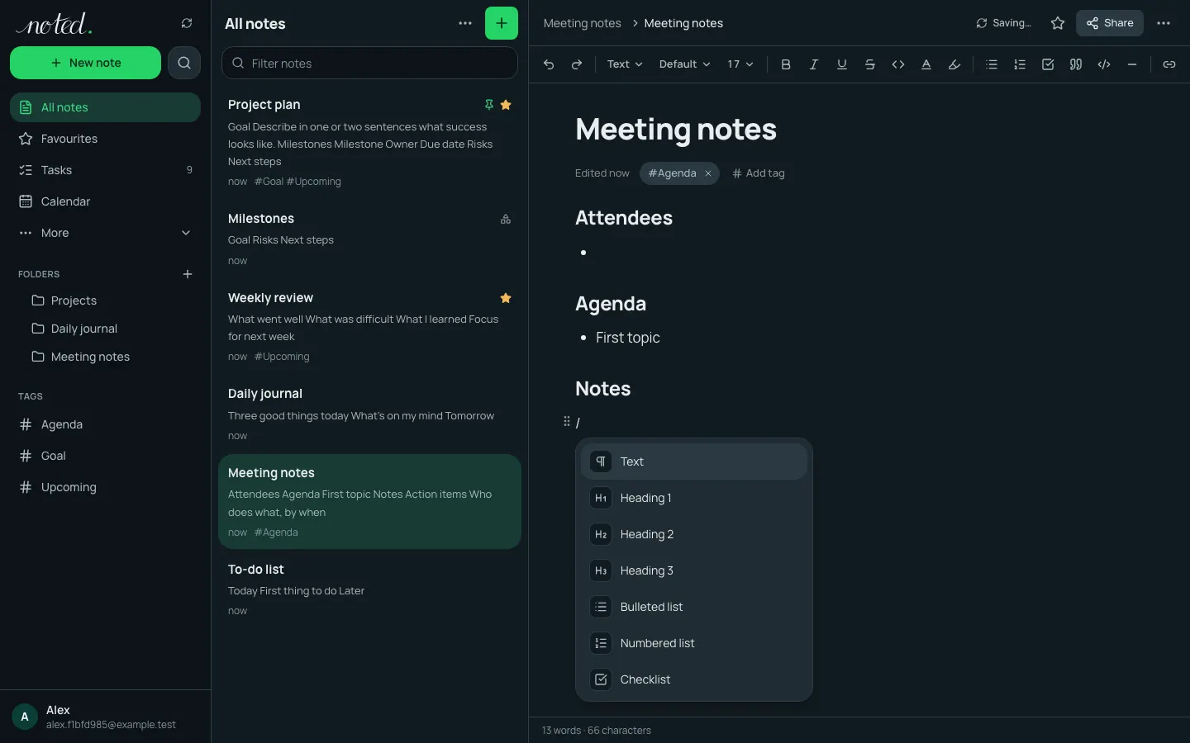Select Bulleted list in slash menu
Image resolution: width=1190 pixels, height=743 pixels.
pos(694,607)
